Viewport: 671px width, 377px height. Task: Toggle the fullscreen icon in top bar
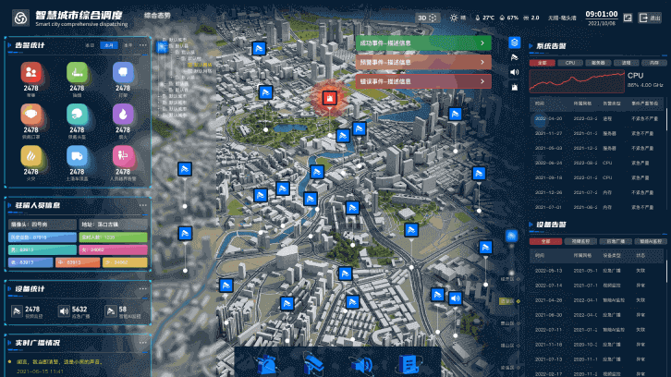click(x=628, y=18)
